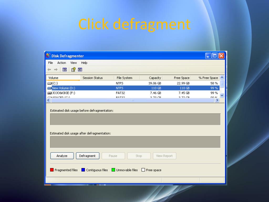Image resolution: width=269 pixels, height=202 pixels.
Task: Select the (C:) drive icon
Action: point(49,83)
